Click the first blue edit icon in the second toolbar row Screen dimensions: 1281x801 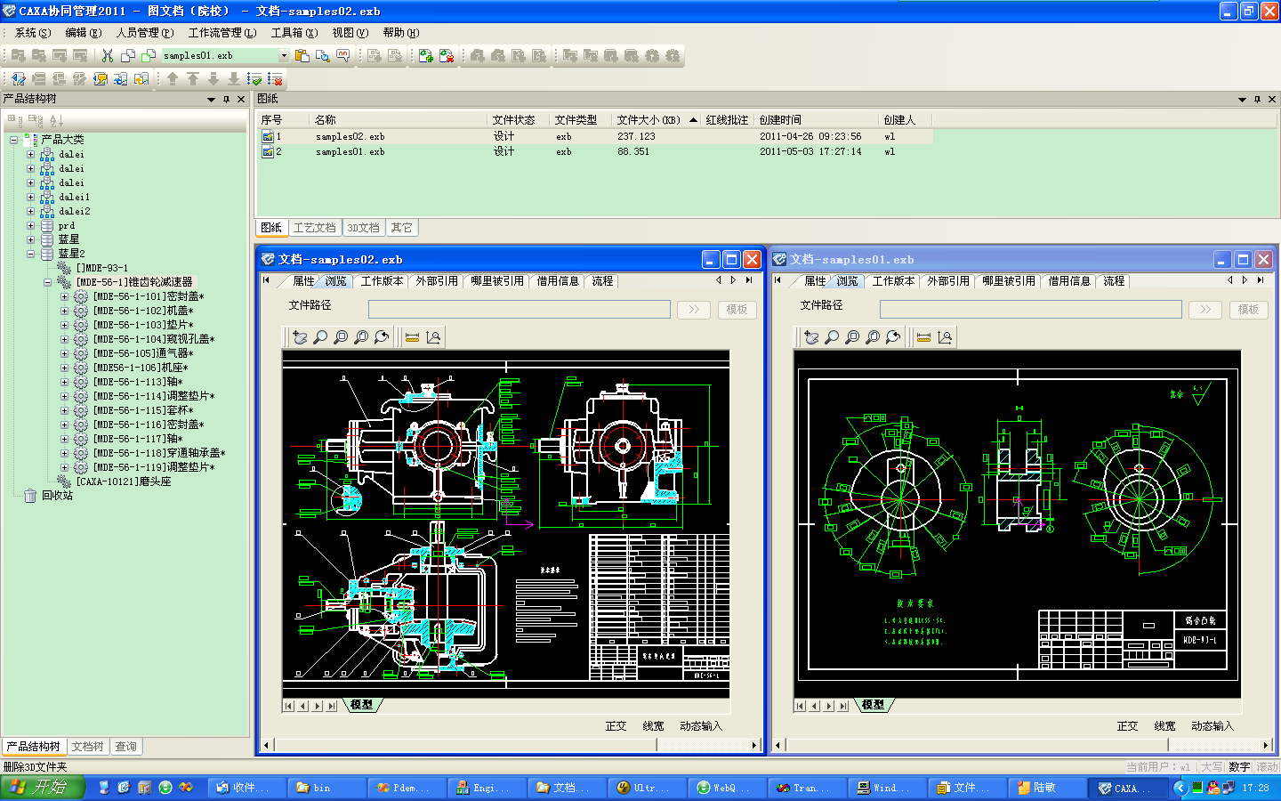pyautogui.click(x=19, y=78)
